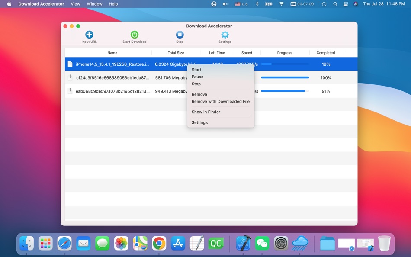Viewport: 411px width, 257px height.
Task: Open System Preferences from the Dock
Action: pyautogui.click(x=281, y=243)
